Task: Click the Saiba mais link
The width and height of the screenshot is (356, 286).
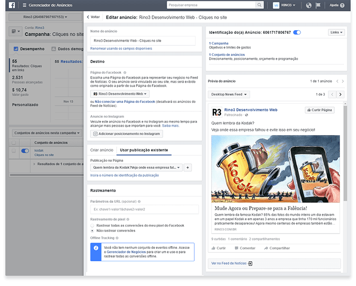Action: click(x=171, y=126)
